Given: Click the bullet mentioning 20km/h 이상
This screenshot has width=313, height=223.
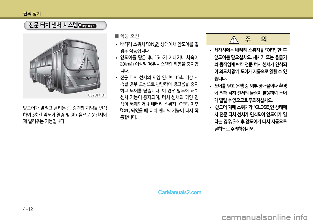Looking at the screenshot, I should 159,63.
